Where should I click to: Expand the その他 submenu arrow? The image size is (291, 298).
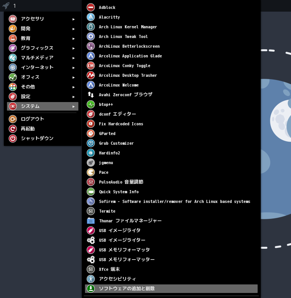tap(74, 87)
